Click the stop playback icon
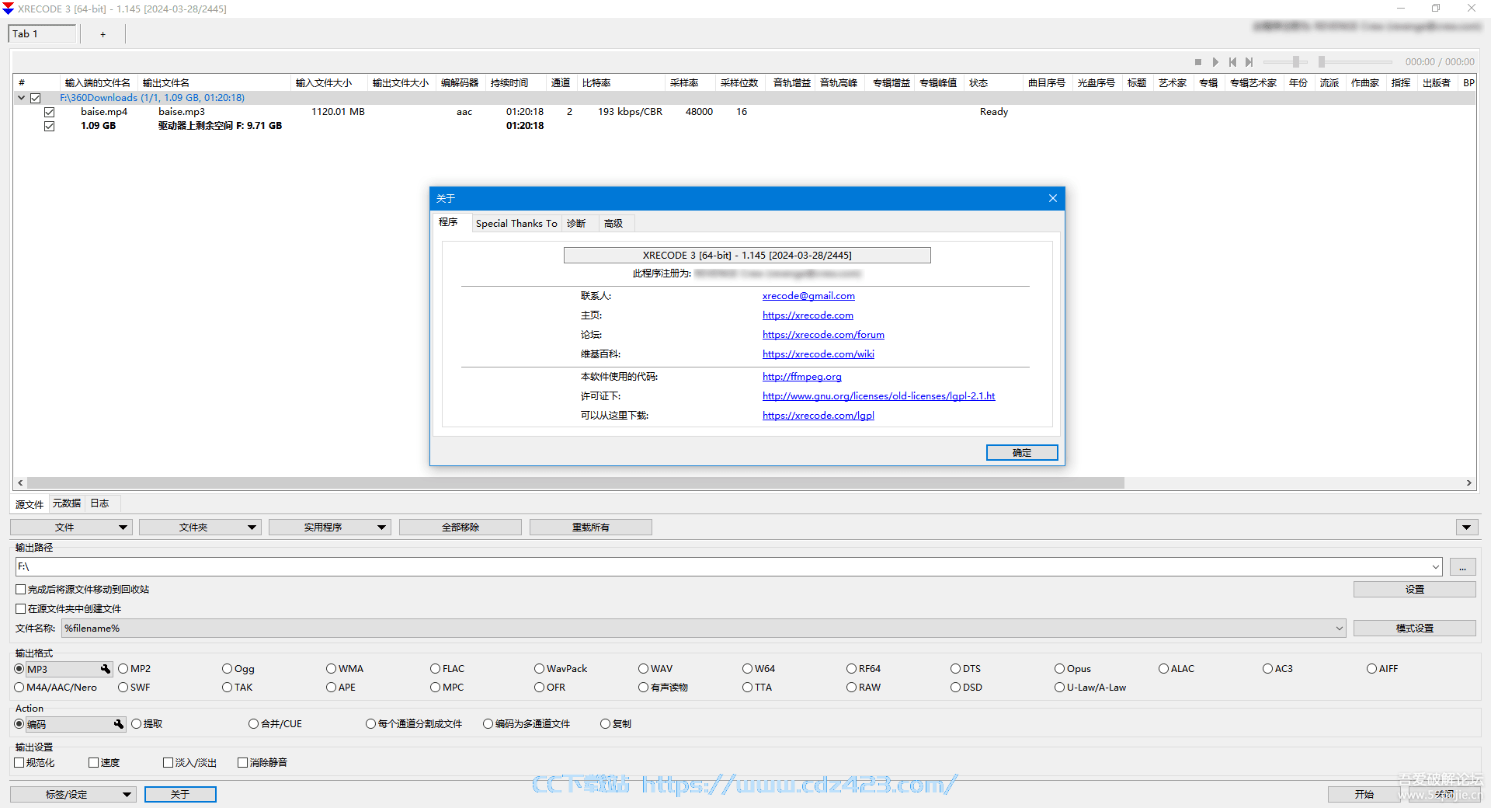Image resolution: width=1491 pixels, height=808 pixels. (x=1198, y=62)
